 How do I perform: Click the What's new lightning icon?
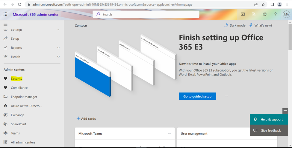pos(251,25)
